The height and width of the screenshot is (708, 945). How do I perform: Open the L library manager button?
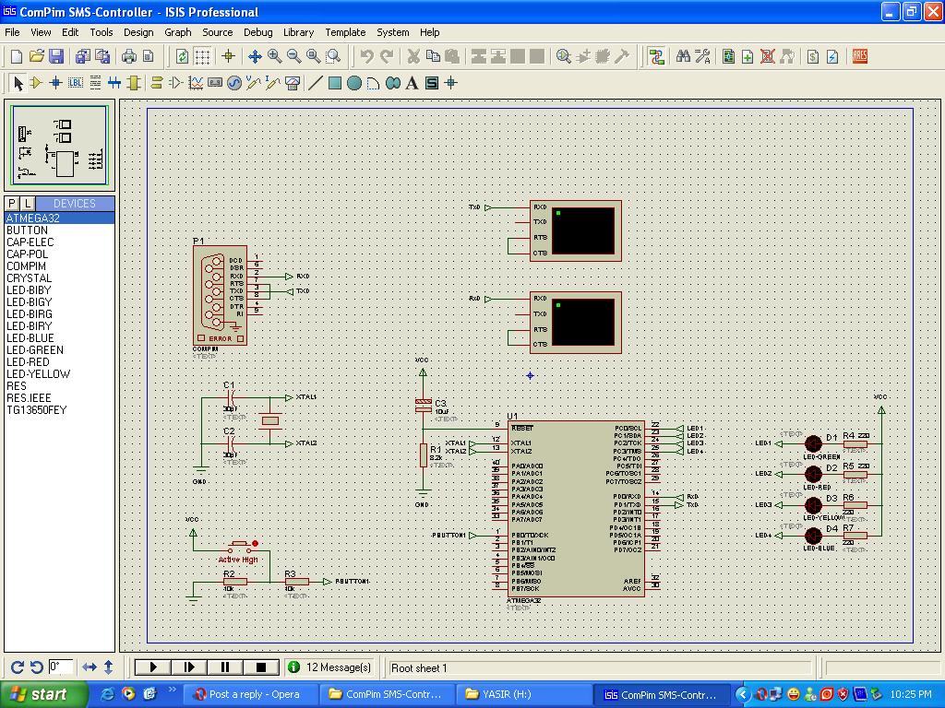tap(28, 204)
